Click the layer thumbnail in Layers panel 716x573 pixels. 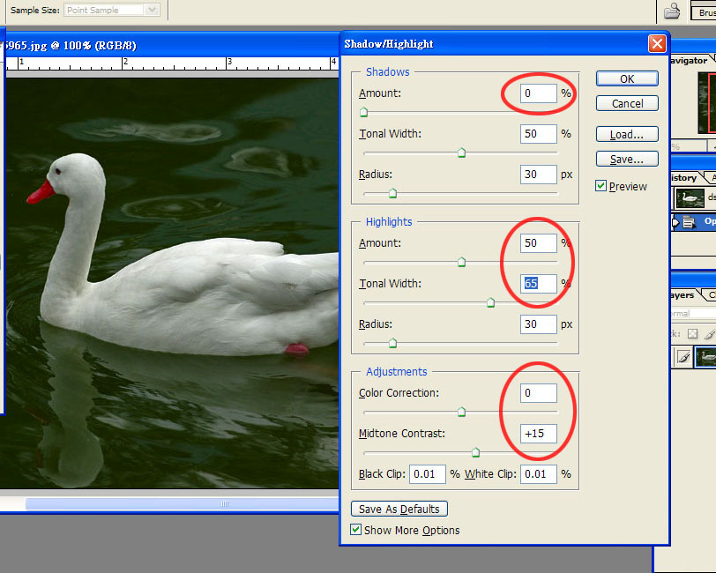(705, 357)
